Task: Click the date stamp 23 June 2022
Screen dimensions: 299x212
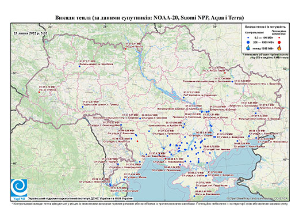Action: (30, 33)
